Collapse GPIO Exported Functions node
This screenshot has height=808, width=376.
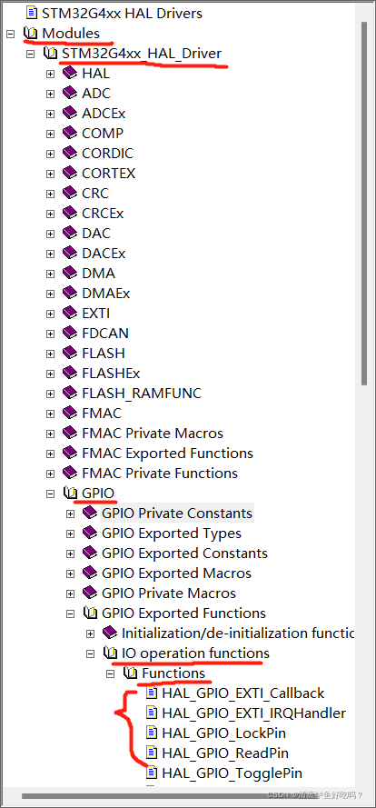(x=70, y=613)
